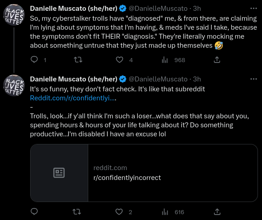Share the second tweet

coord(217,211)
